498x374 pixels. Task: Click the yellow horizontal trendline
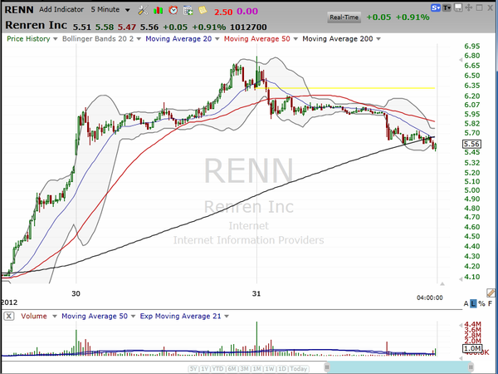345,88
